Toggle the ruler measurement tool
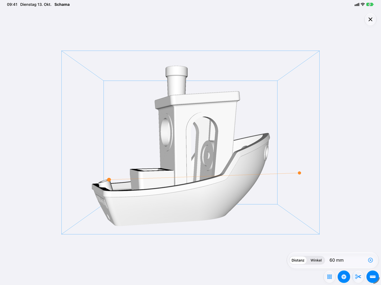The image size is (381, 285). (x=373, y=277)
